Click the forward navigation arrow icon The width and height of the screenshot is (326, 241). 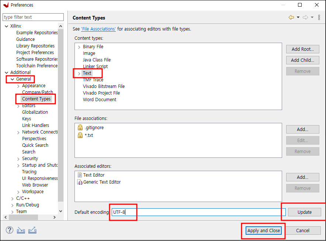(x=305, y=17)
